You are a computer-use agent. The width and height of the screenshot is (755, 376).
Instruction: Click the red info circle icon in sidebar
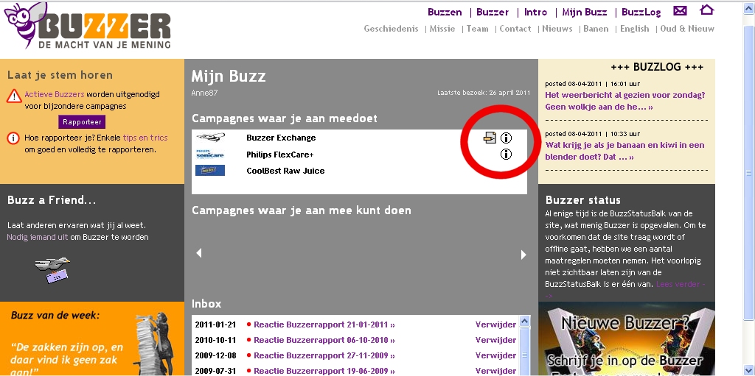coord(13,138)
